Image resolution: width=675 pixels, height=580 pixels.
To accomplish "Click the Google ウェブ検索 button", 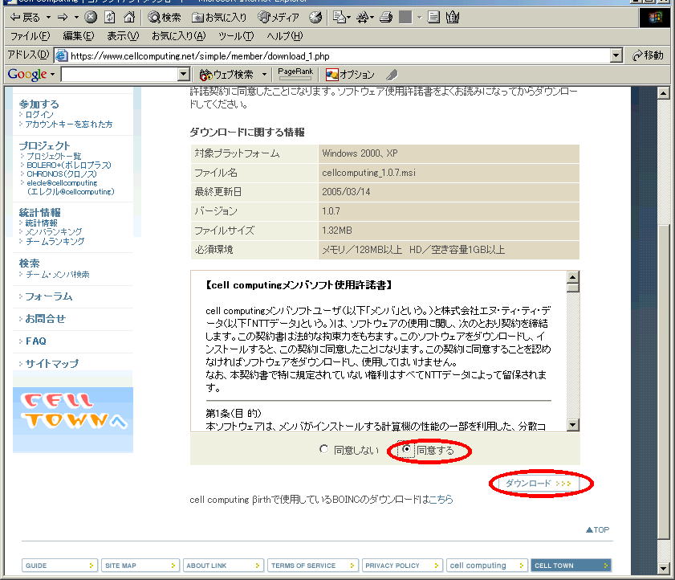I will [227, 75].
